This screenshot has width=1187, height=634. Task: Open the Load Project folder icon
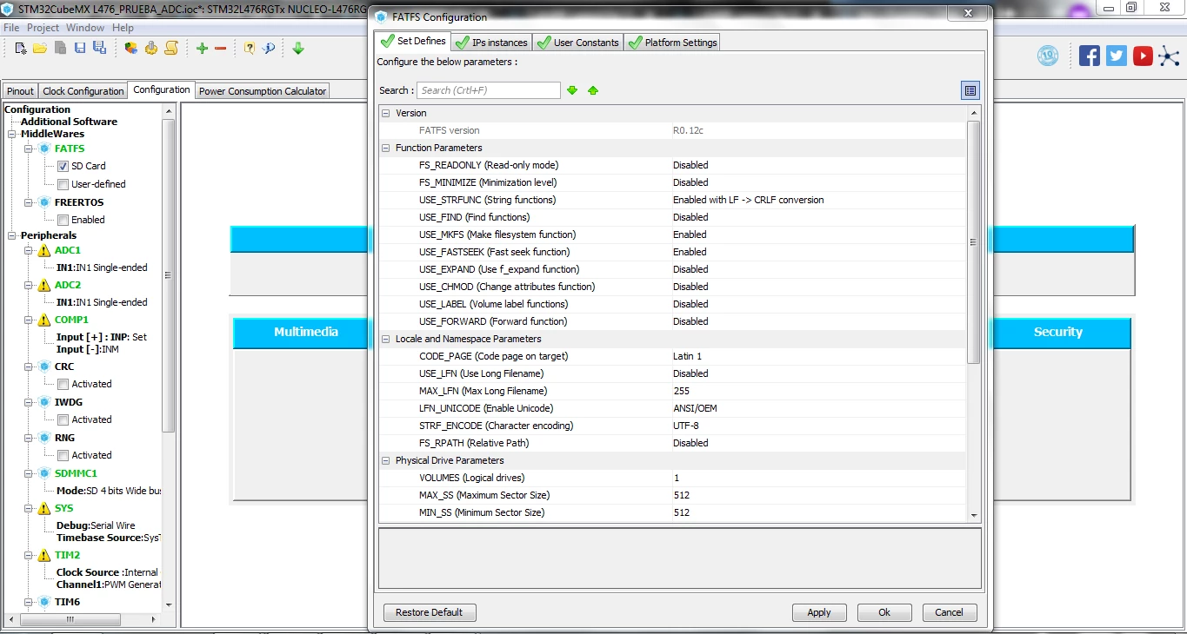(x=40, y=48)
